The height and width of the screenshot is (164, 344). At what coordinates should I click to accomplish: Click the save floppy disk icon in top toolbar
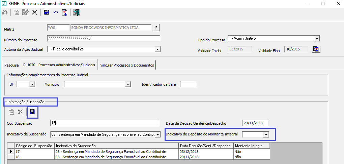[x=46, y=13]
